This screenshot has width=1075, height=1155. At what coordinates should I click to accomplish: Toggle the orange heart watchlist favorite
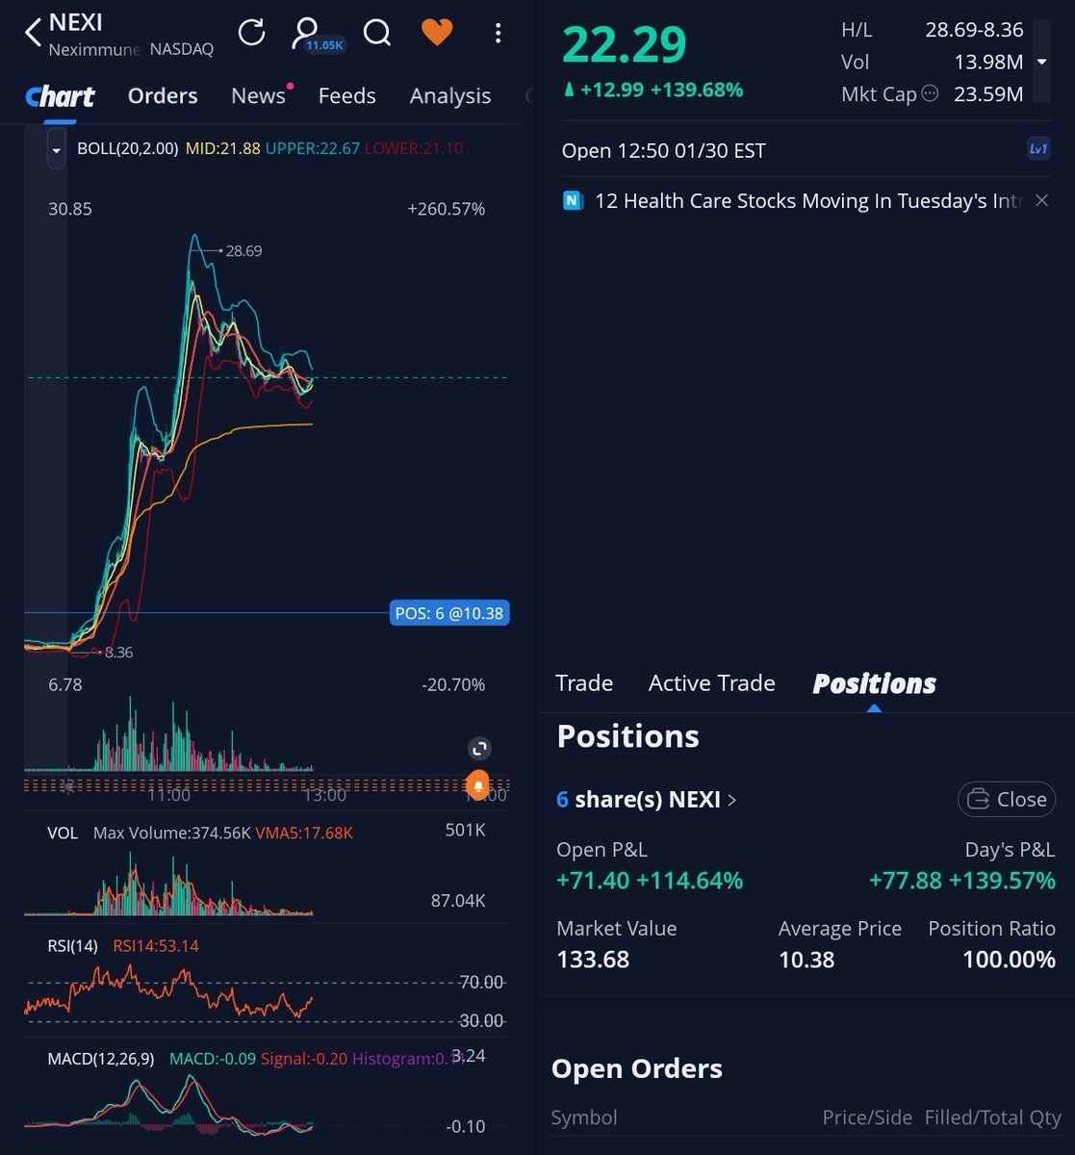coord(437,33)
